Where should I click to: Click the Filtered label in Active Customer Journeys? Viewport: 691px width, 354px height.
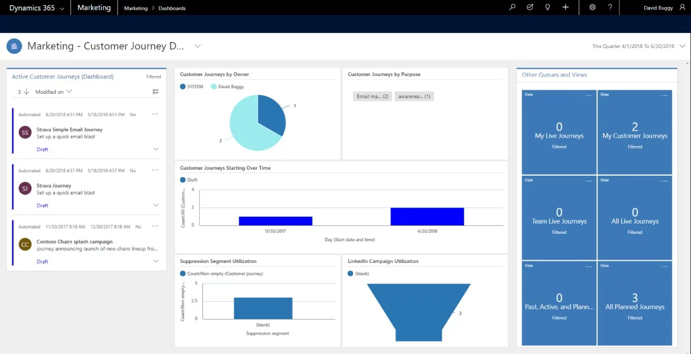pyautogui.click(x=154, y=77)
